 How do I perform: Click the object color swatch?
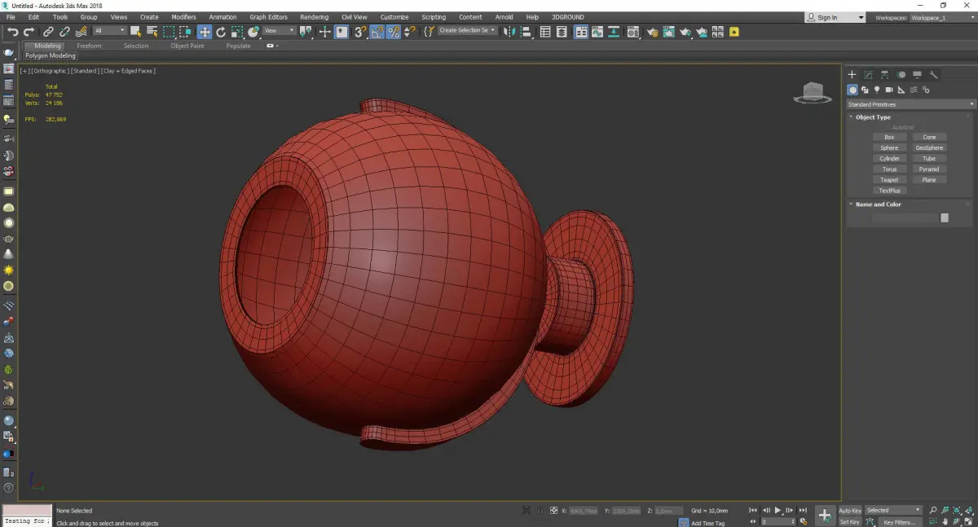[x=945, y=217]
